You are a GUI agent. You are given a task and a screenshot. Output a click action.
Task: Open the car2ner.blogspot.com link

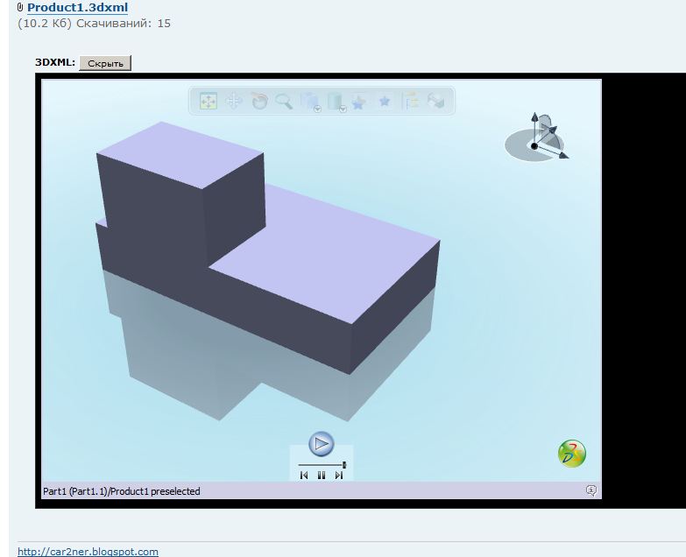click(x=88, y=552)
